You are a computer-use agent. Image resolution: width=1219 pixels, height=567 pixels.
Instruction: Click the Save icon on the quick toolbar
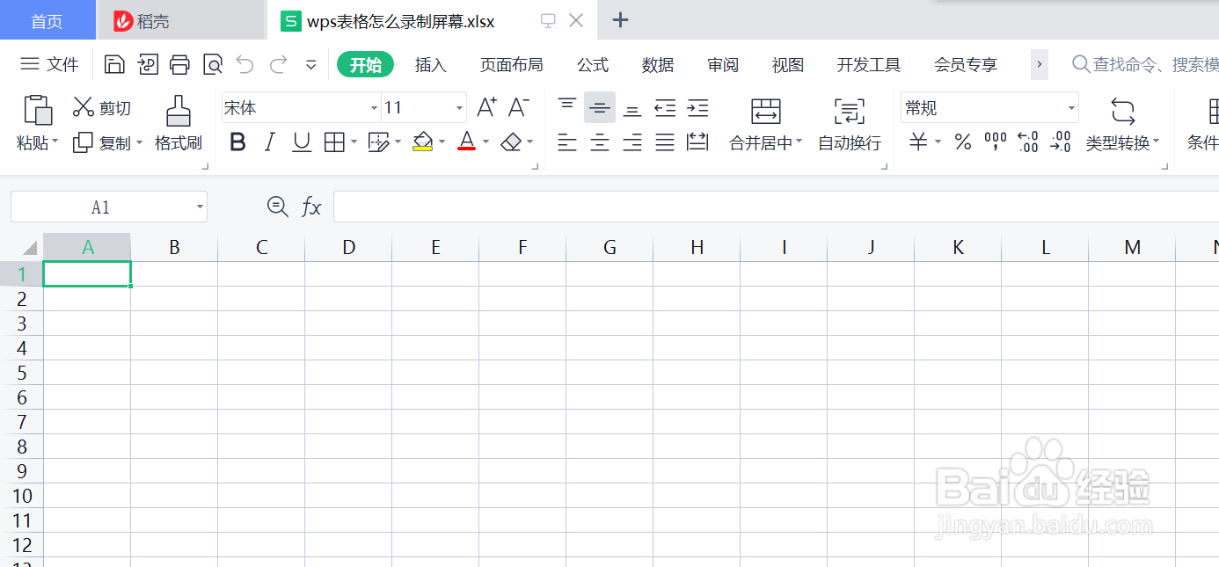pyautogui.click(x=114, y=64)
